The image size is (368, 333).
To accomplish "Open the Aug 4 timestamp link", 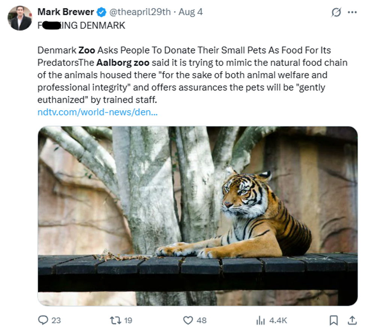I will point(191,12).
